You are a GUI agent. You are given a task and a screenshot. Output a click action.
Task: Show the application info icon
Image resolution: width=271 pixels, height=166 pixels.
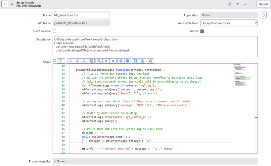coord(263,15)
